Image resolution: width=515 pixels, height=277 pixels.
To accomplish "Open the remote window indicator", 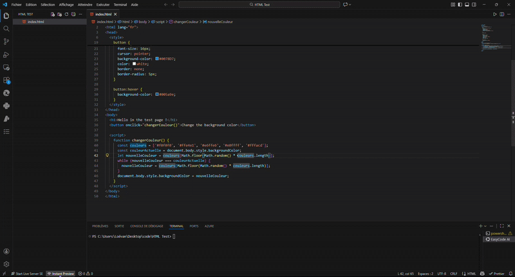I will coord(4,274).
